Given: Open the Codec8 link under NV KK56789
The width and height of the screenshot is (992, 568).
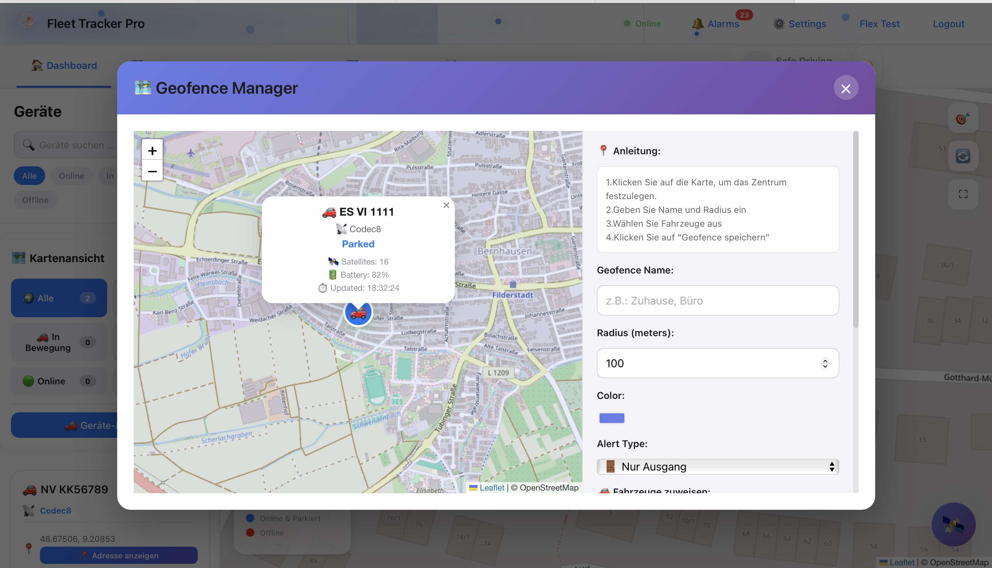Looking at the screenshot, I should pos(55,511).
